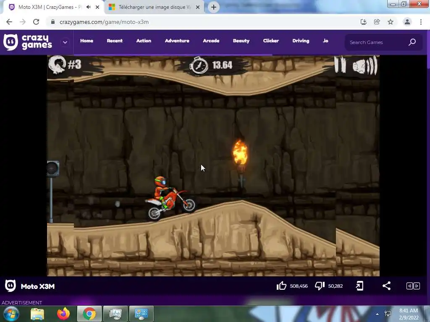Image resolution: width=430 pixels, height=322 pixels.
Task: Switch to the Moto X3M tab
Action: (50, 7)
